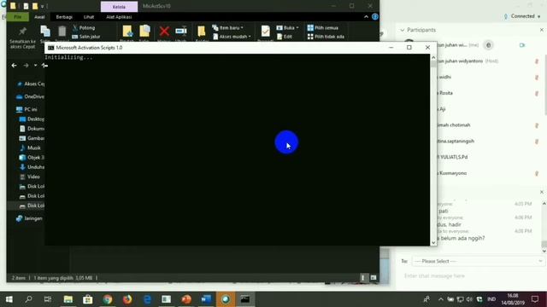The height and width of the screenshot is (307, 547).
Task: Open the Alat Aplikasi tab
Action: (x=119, y=17)
